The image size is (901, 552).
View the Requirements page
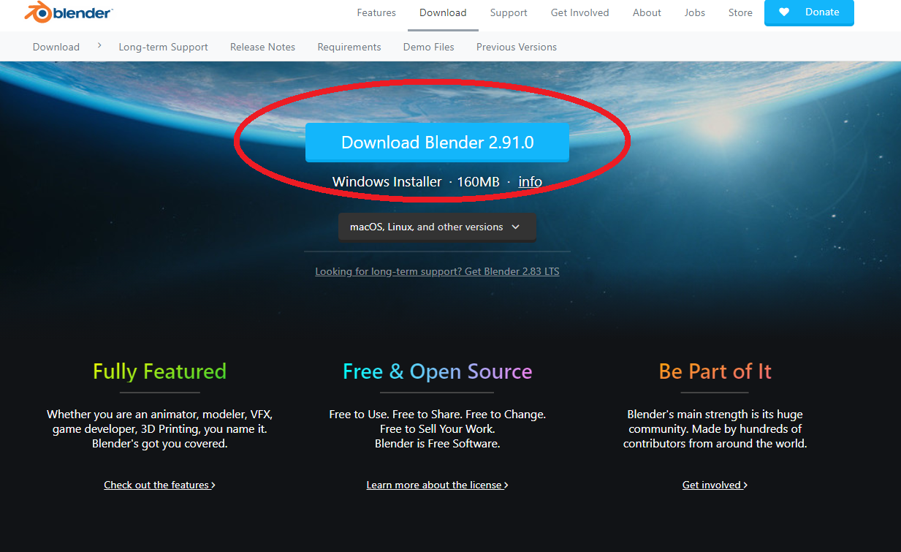(349, 47)
